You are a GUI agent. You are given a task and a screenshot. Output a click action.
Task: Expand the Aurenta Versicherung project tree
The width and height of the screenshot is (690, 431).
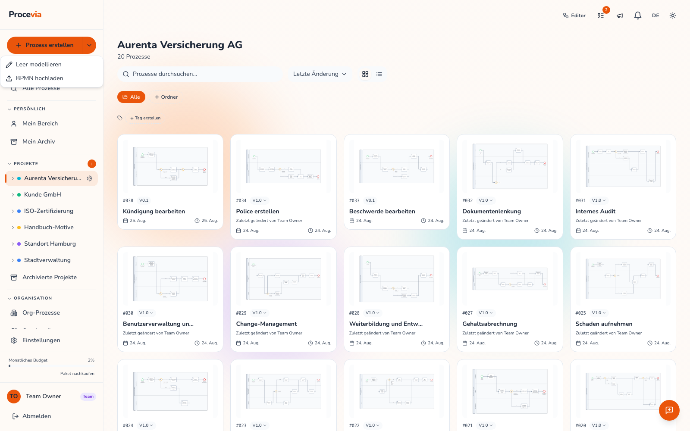pyautogui.click(x=13, y=178)
